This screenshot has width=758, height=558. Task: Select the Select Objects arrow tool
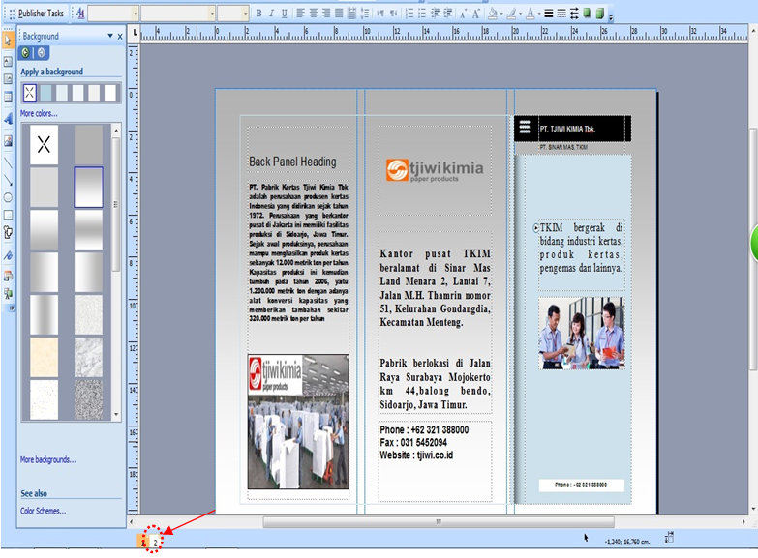point(8,41)
